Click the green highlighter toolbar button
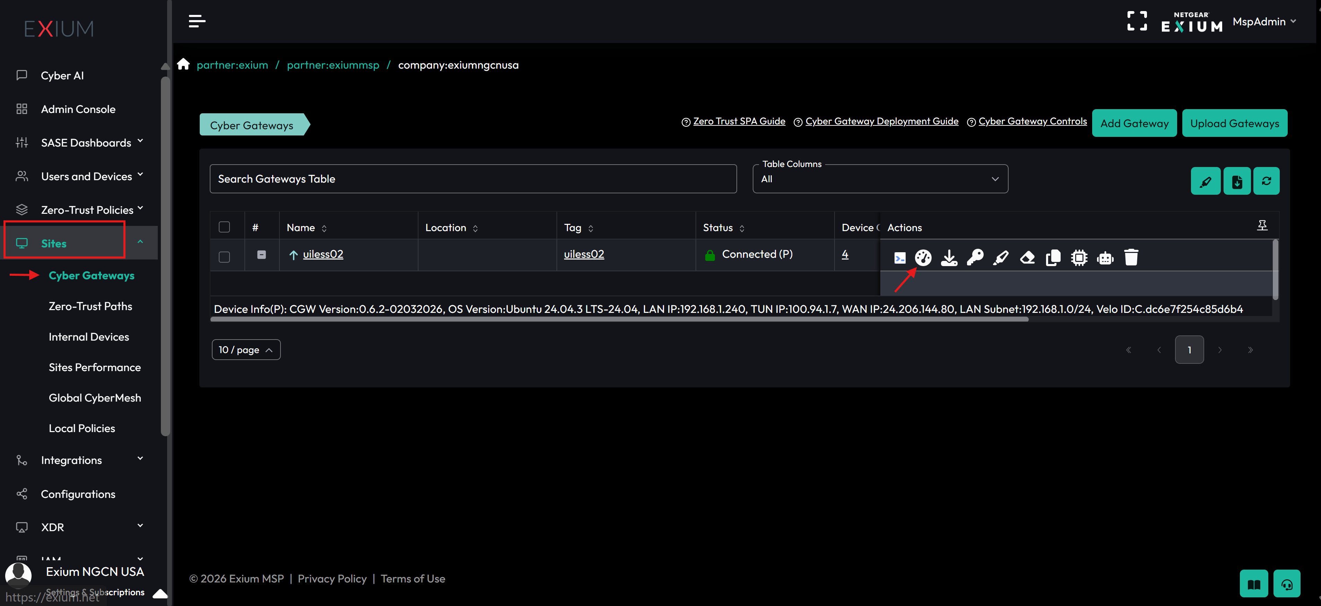Viewport: 1321px width, 606px height. click(1206, 181)
